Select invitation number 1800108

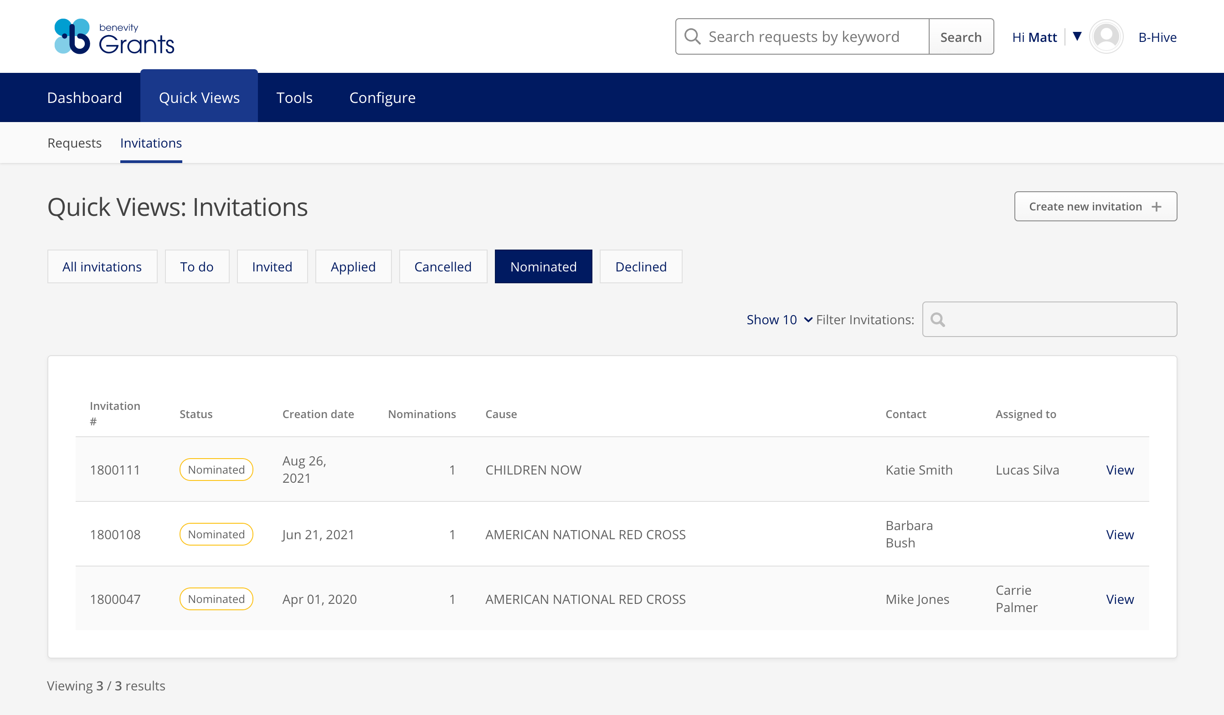(x=115, y=535)
